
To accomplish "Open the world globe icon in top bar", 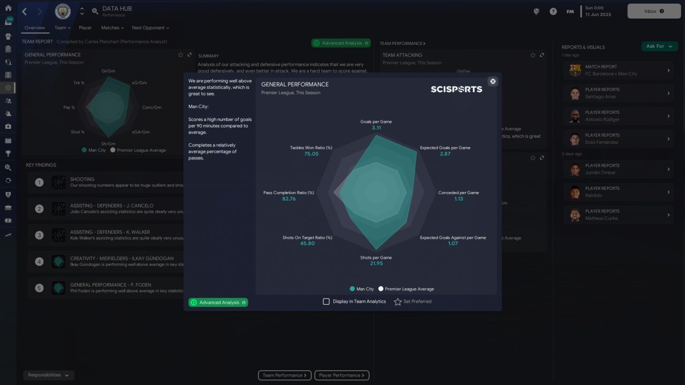I will 536,11.
